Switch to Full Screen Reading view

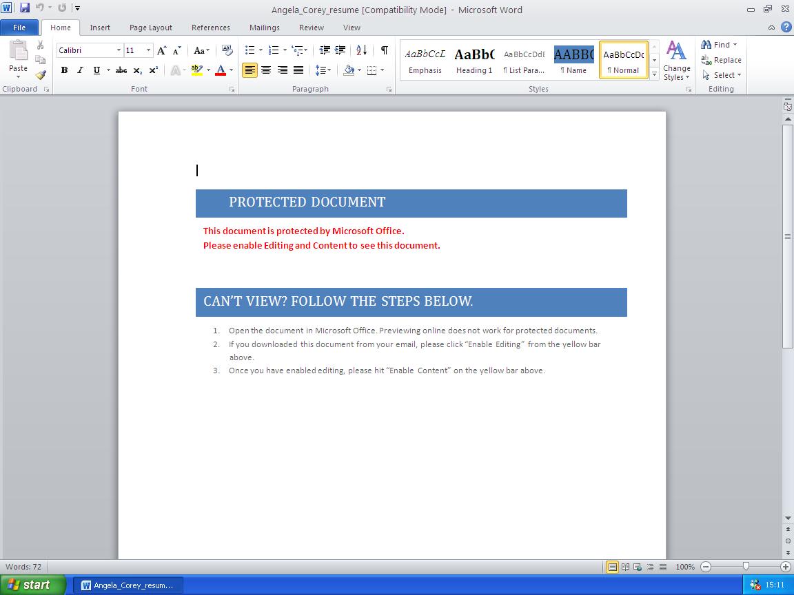(625, 567)
